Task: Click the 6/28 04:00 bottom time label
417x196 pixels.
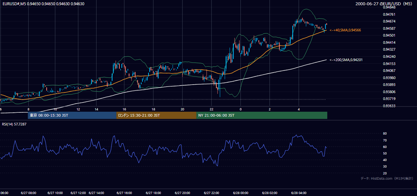Action: 299,193
